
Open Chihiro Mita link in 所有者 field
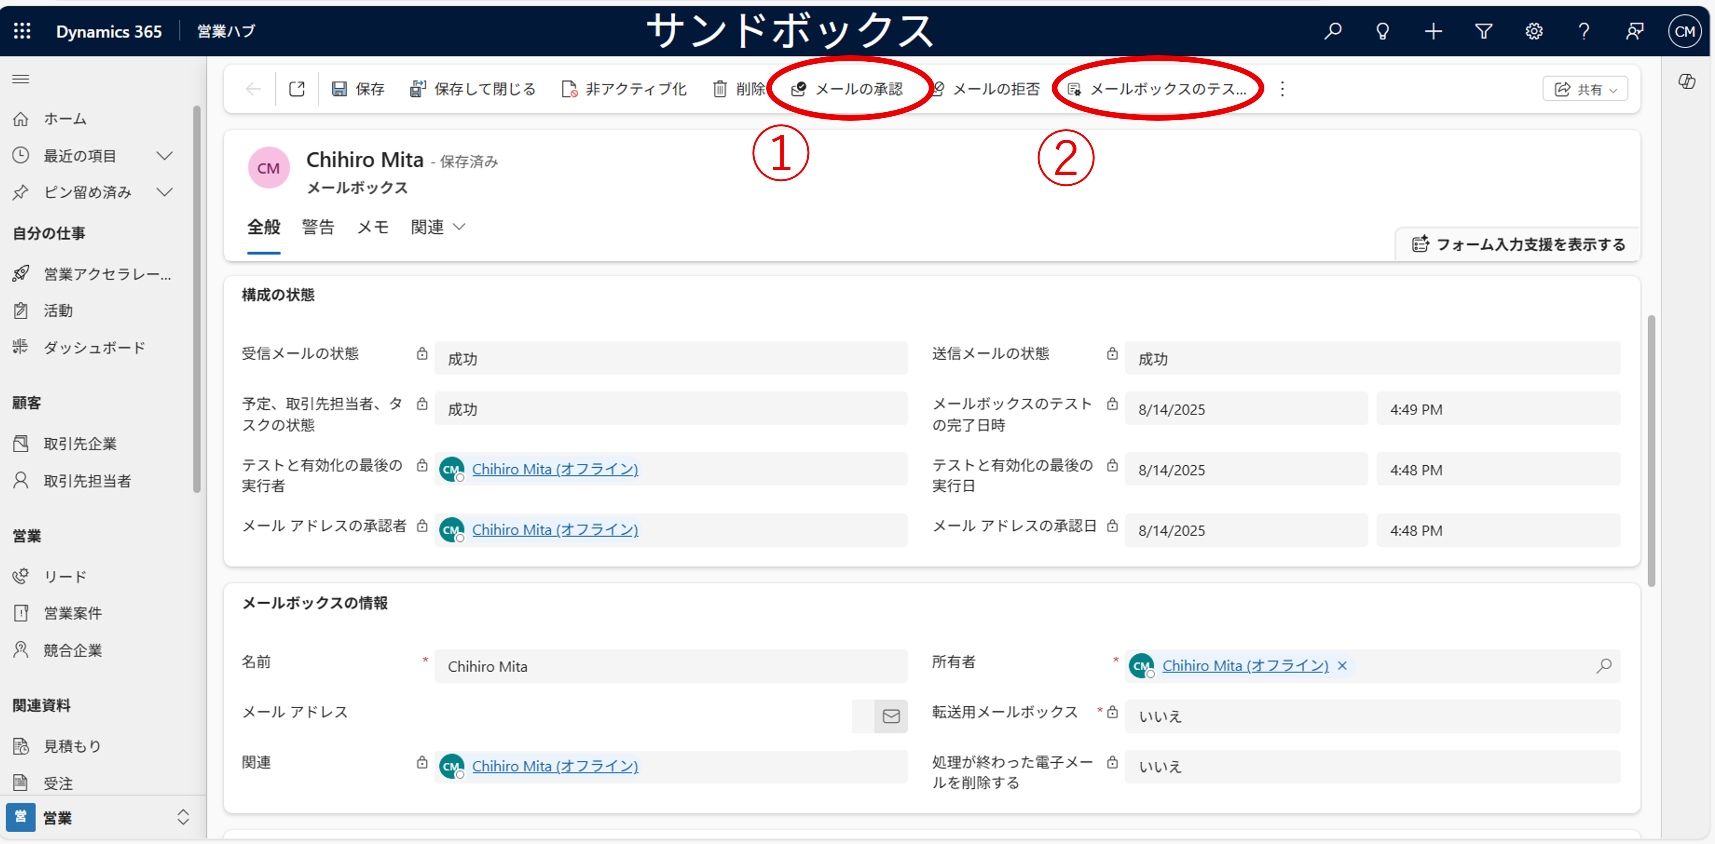pos(1245,666)
